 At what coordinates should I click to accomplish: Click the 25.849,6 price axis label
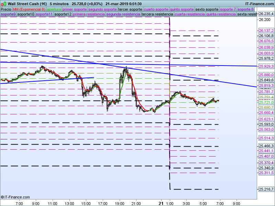(266, 80)
